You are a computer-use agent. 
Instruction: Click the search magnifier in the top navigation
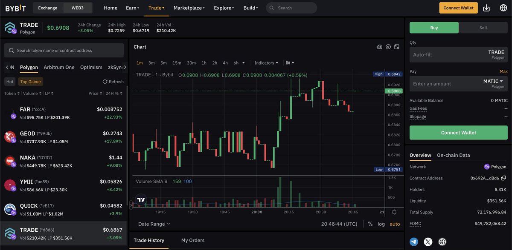point(273,8)
